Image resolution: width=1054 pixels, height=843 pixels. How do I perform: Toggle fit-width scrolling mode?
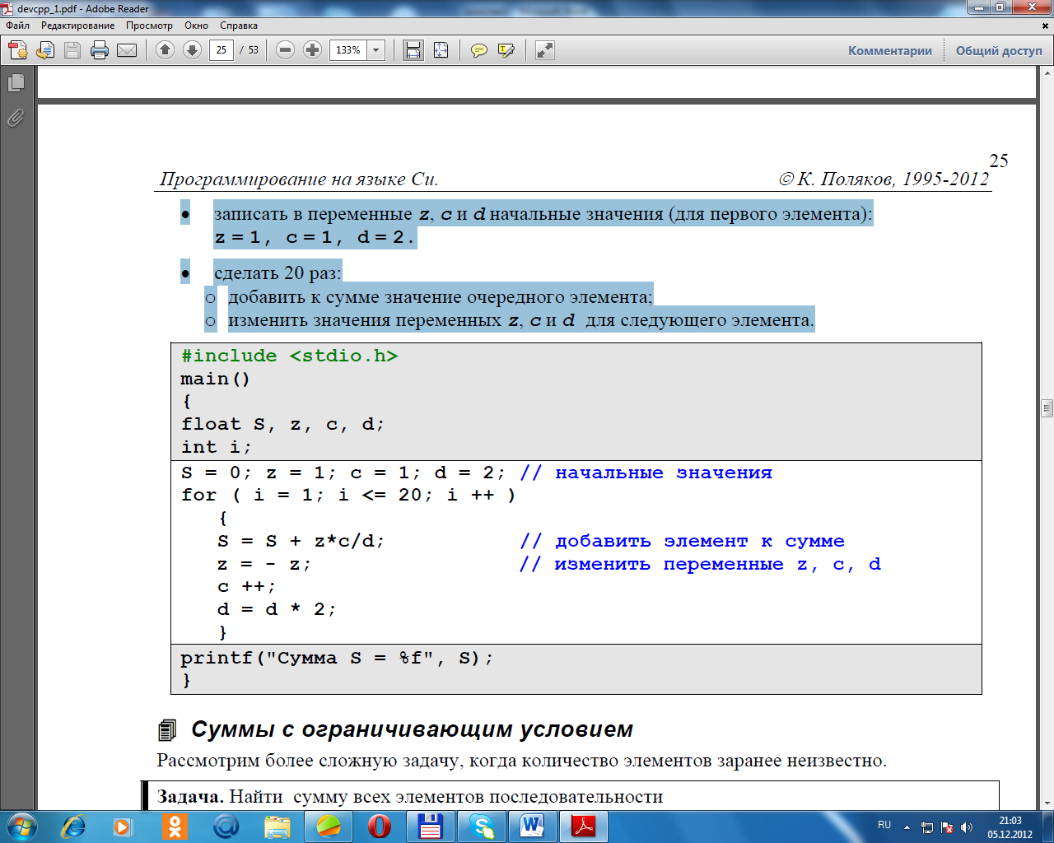[x=413, y=50]
